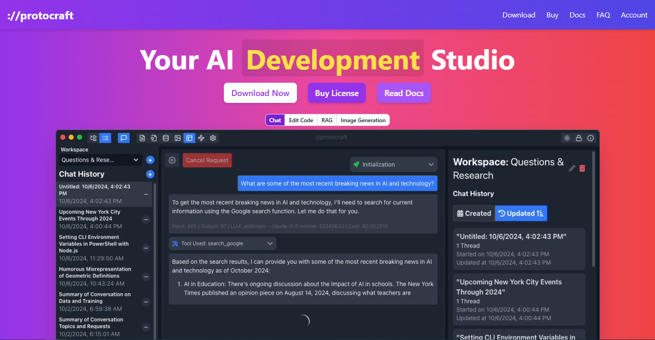
Task: Expand the Tool Used: search_google section
Action: (x=222, y=244)
